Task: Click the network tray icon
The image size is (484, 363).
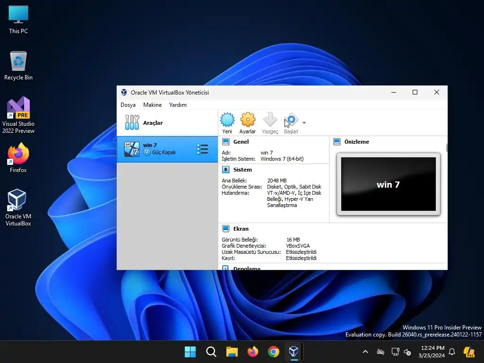Action: tap(395, 352)
